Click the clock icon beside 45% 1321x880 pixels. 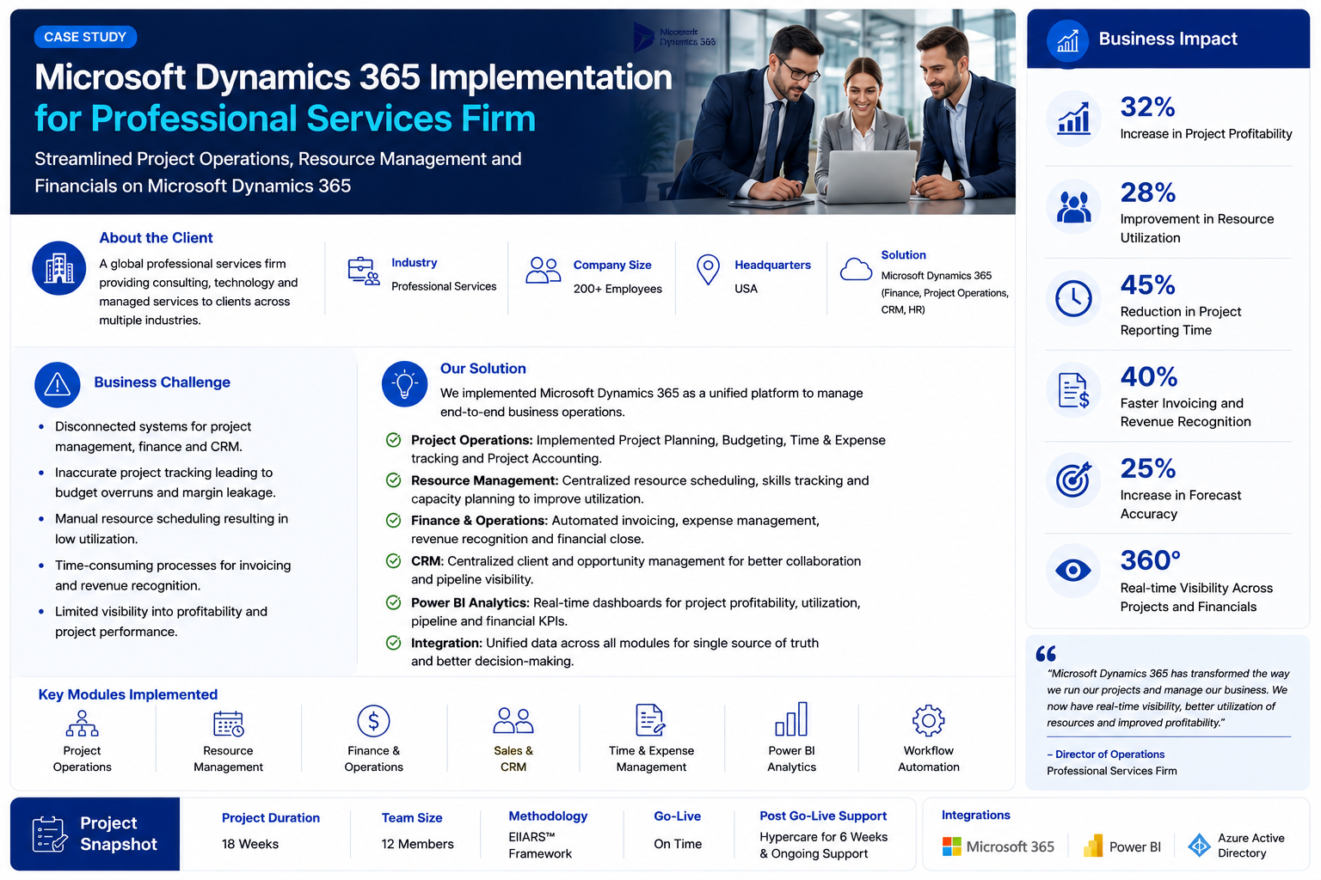[x=1073, y=298]
